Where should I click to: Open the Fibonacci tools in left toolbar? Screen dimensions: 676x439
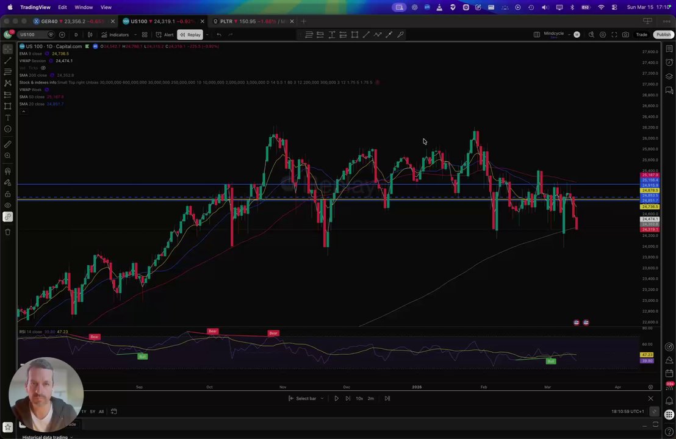coord(8,72)
